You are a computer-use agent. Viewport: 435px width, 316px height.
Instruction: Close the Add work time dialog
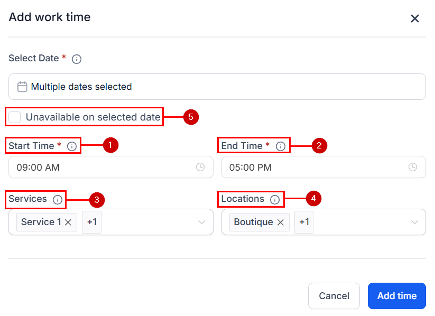(415, 18)
